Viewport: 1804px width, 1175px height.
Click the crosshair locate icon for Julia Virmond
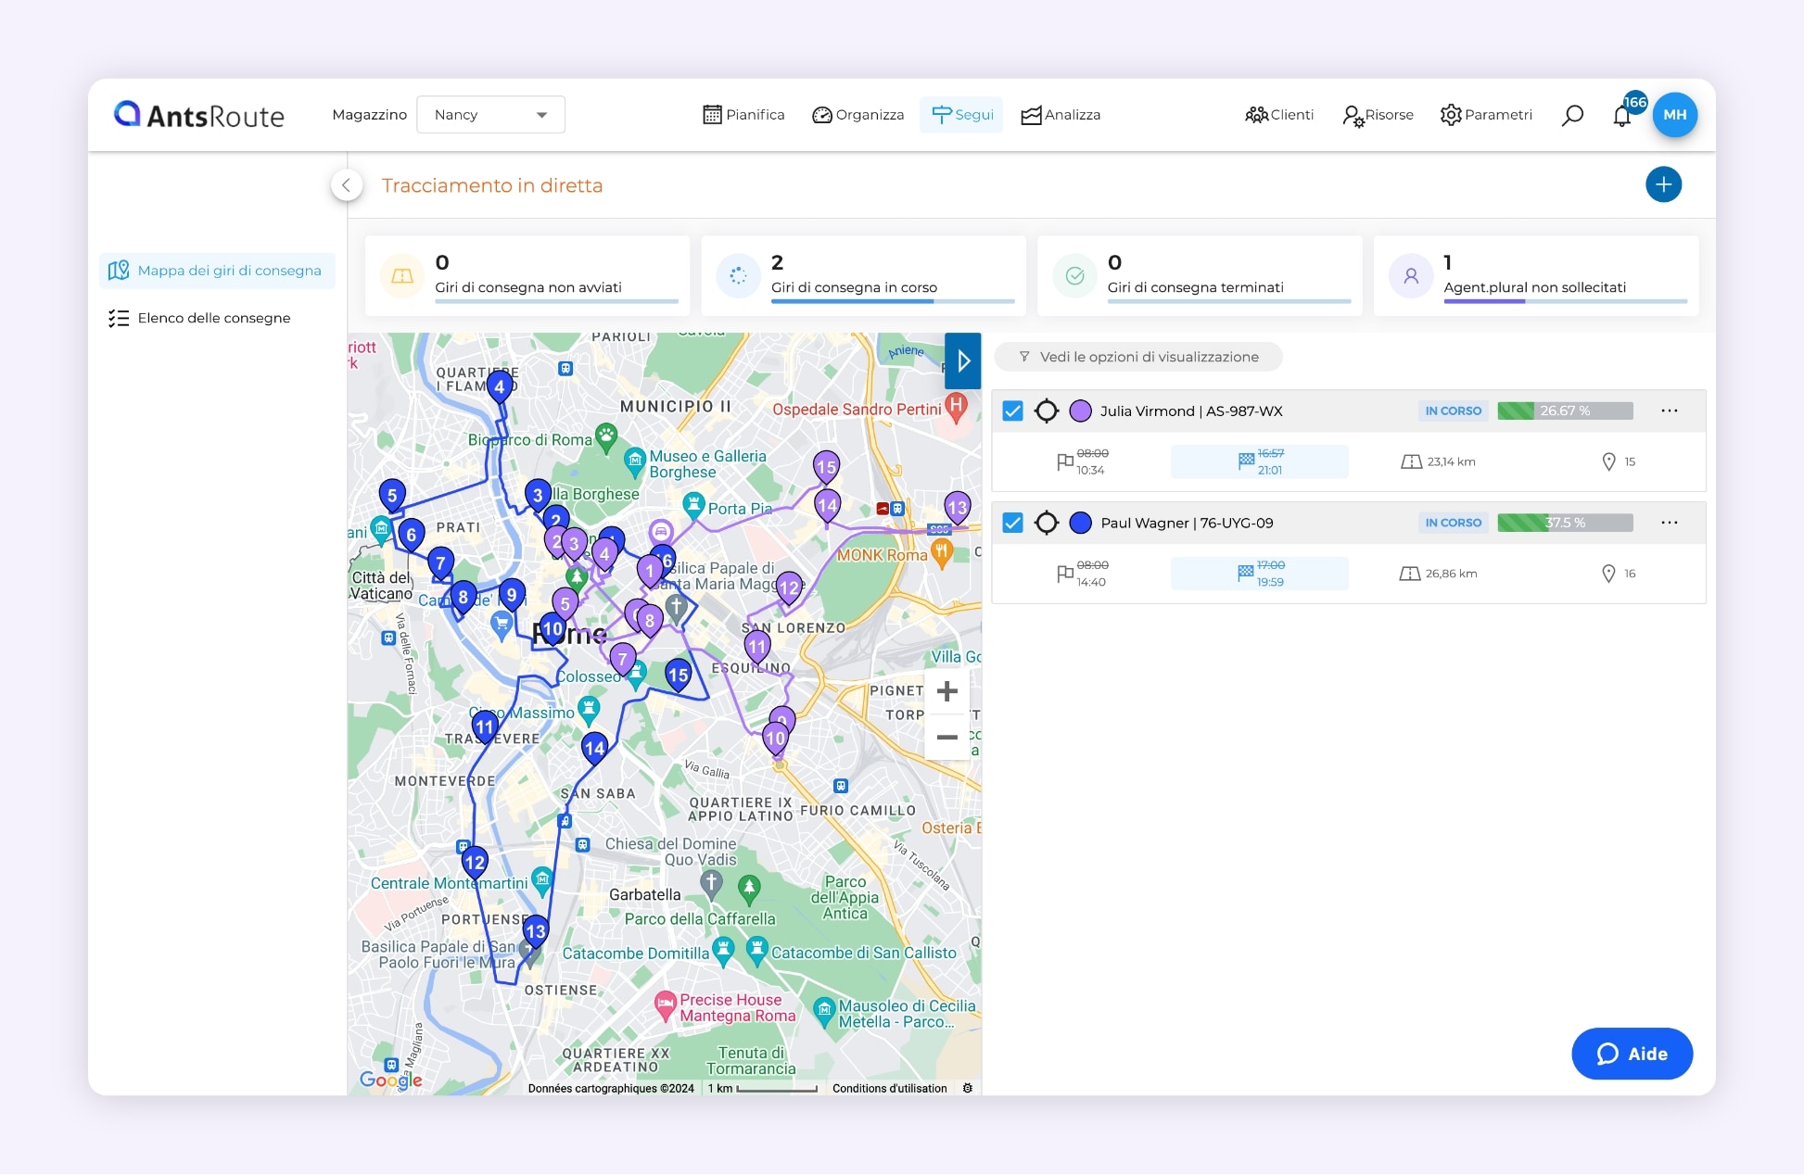coord(1047,411)
